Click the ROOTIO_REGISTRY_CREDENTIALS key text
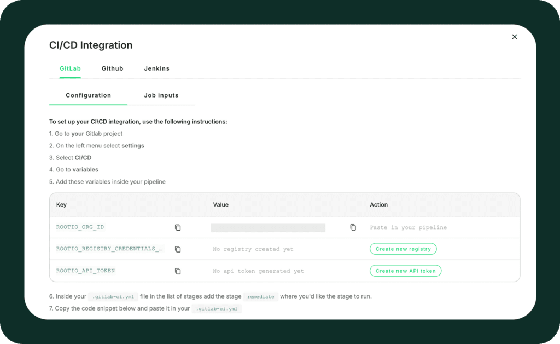The image size is (560, 344). point(109,249)
